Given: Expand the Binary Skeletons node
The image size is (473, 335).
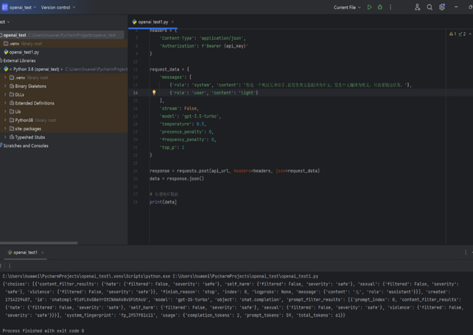Looking at the screenshot, I should [5, 86].
